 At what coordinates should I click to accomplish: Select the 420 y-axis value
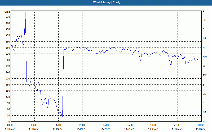[8, 35]
